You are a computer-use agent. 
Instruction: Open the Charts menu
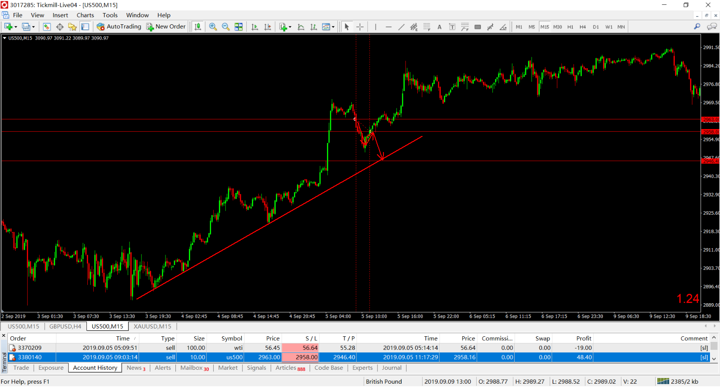coord(85,15)
